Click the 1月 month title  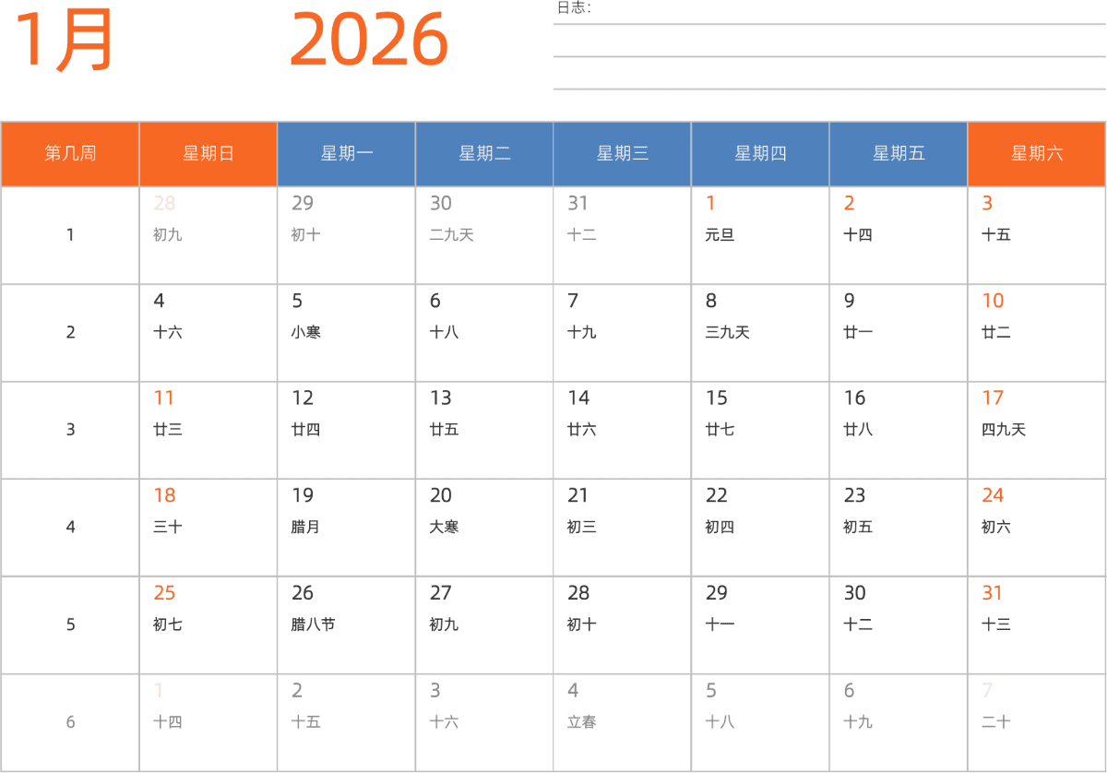click(64, 40)
